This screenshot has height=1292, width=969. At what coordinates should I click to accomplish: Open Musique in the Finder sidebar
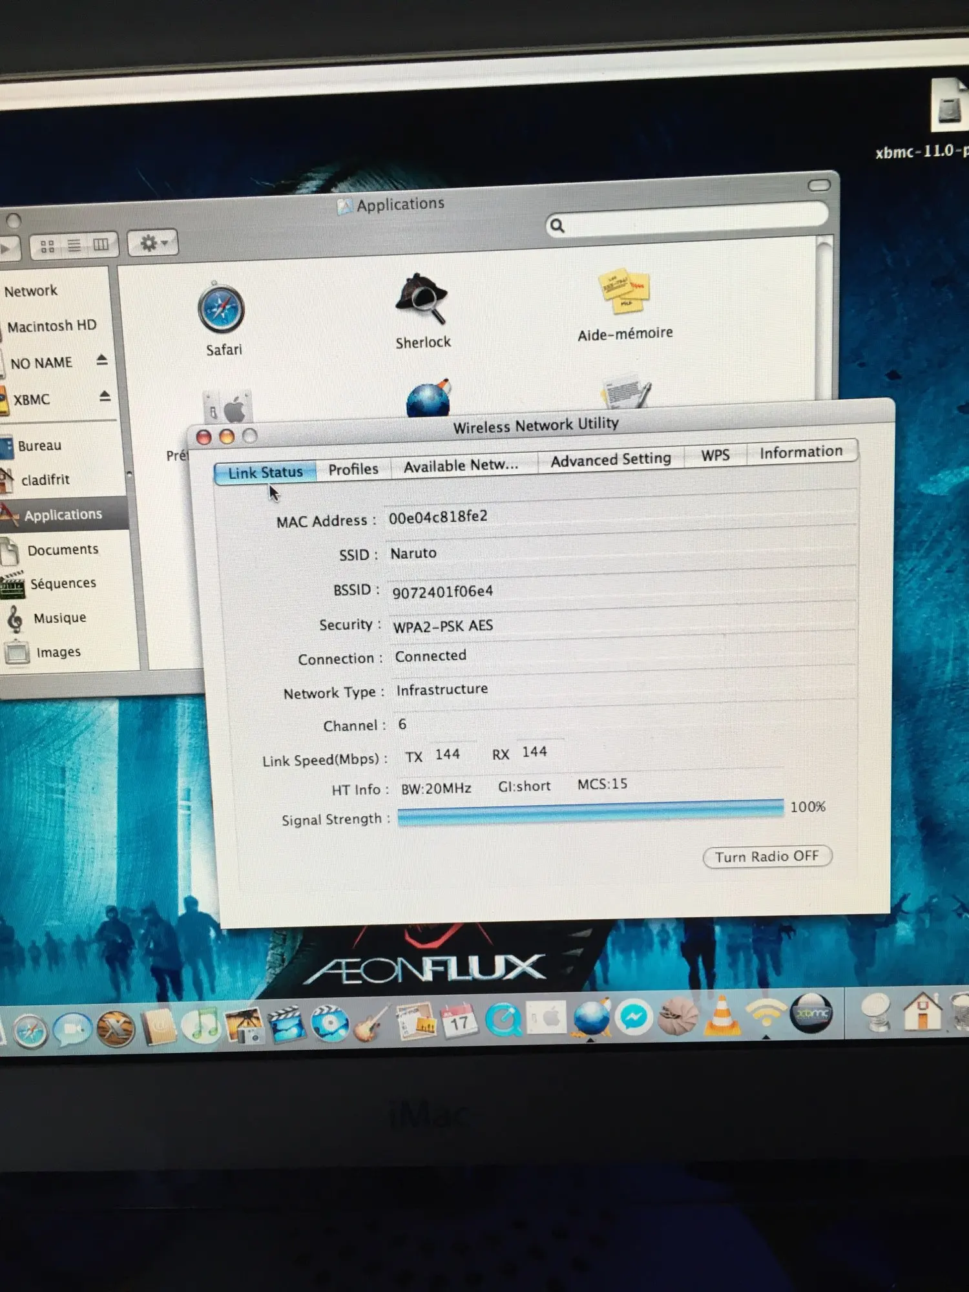point(59,618)
